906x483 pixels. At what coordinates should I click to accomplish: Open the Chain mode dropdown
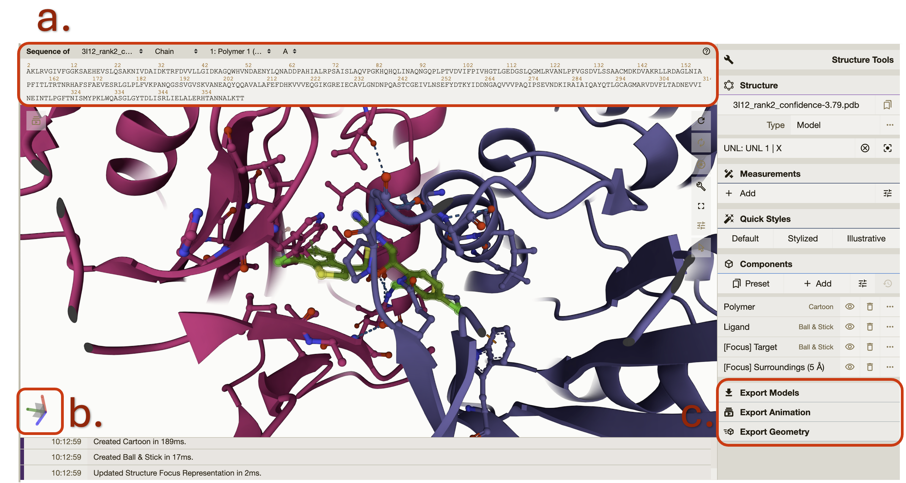[176, 51]
